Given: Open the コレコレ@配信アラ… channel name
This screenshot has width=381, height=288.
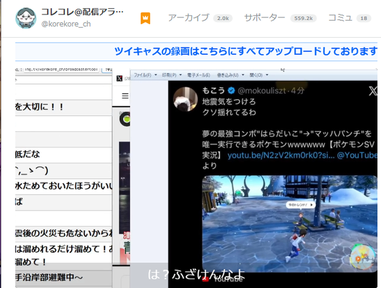Looking at the screenshot, I should pyautogui.click(x=82, y=11).
